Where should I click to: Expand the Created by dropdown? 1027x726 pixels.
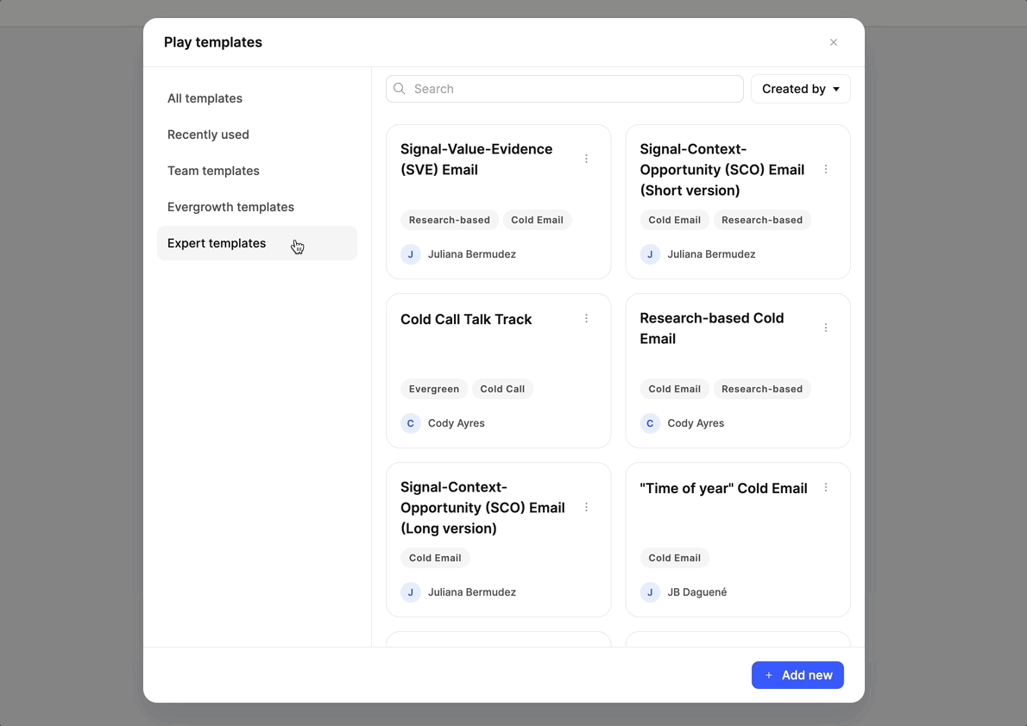tap(800, 89)
